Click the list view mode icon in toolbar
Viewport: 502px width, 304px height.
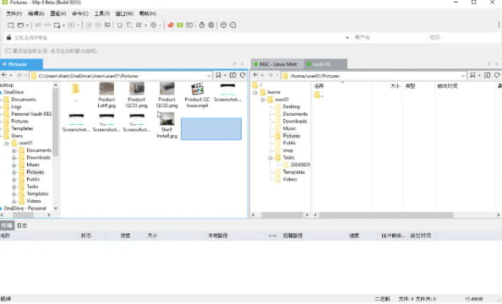(x=139, y=25)
